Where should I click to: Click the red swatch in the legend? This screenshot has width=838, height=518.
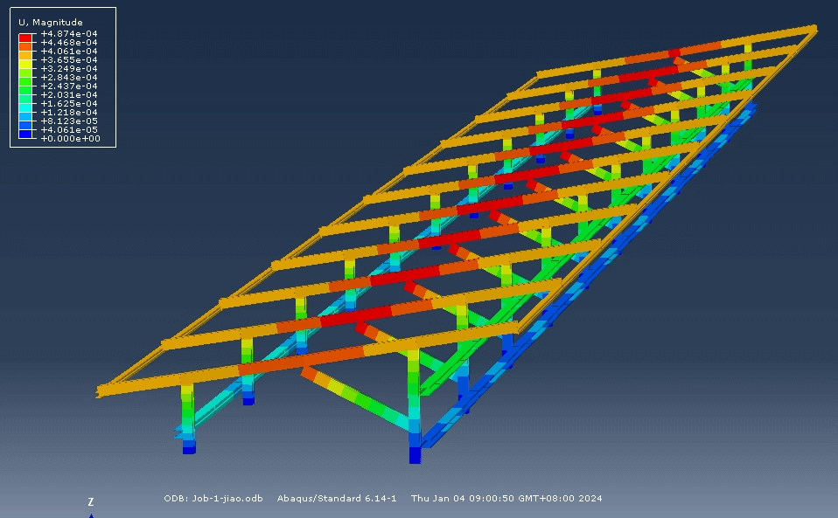click(26, 38)
